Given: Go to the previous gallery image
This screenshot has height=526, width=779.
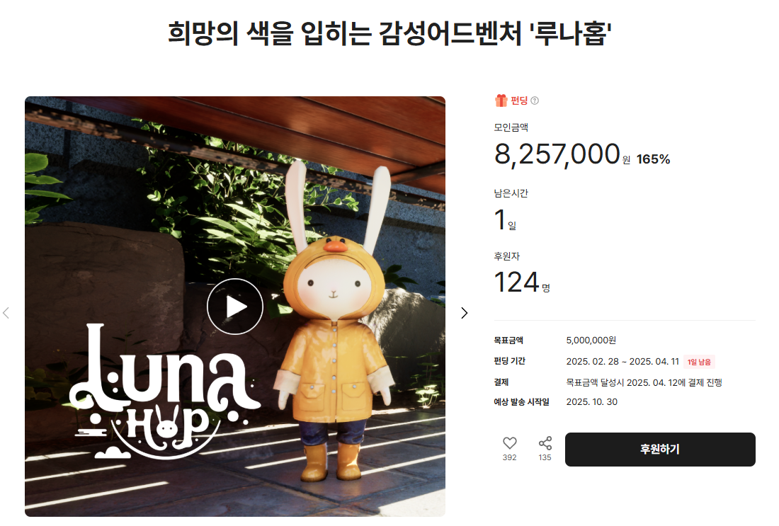Looking at the screenshot, I should click(6, 313).
